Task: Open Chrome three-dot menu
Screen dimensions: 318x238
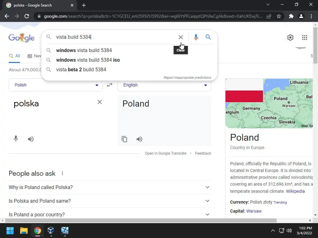Action: click(x=311, y=16)
